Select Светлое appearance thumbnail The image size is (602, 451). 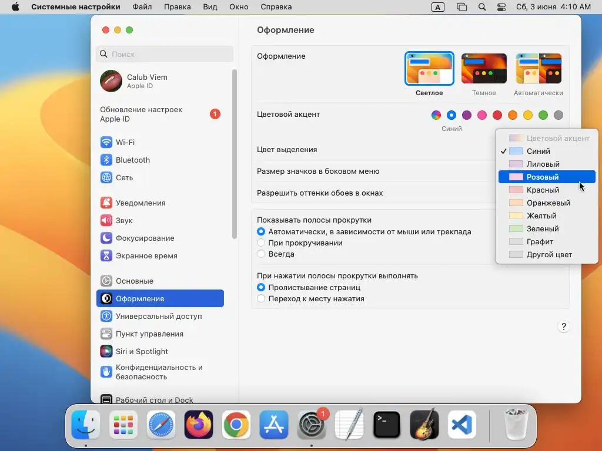(x=429, y=69)
